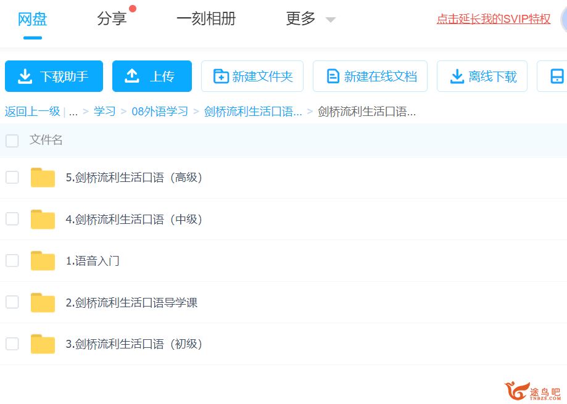The image size is (567, 404).
Task: Create a new folder with 新建文件夹
Action: pyautogui.click(x=252, y=76)
